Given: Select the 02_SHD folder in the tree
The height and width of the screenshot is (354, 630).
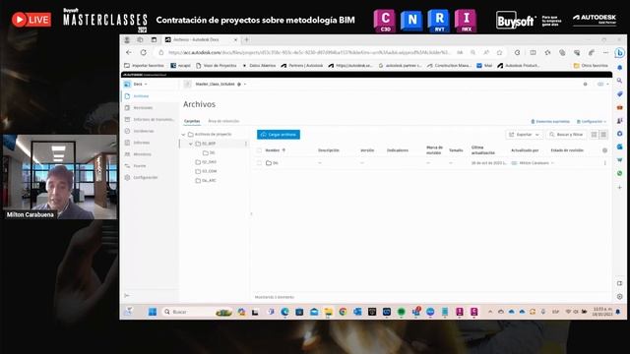Looking at the screenshot, I should coord(206,162).
